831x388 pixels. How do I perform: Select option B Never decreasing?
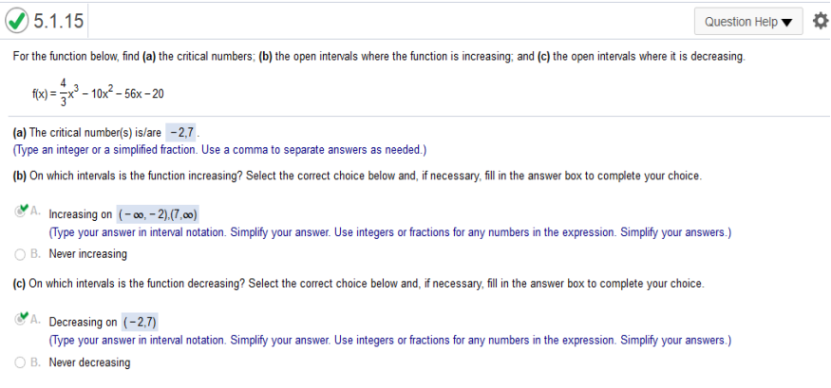point(20,362)
